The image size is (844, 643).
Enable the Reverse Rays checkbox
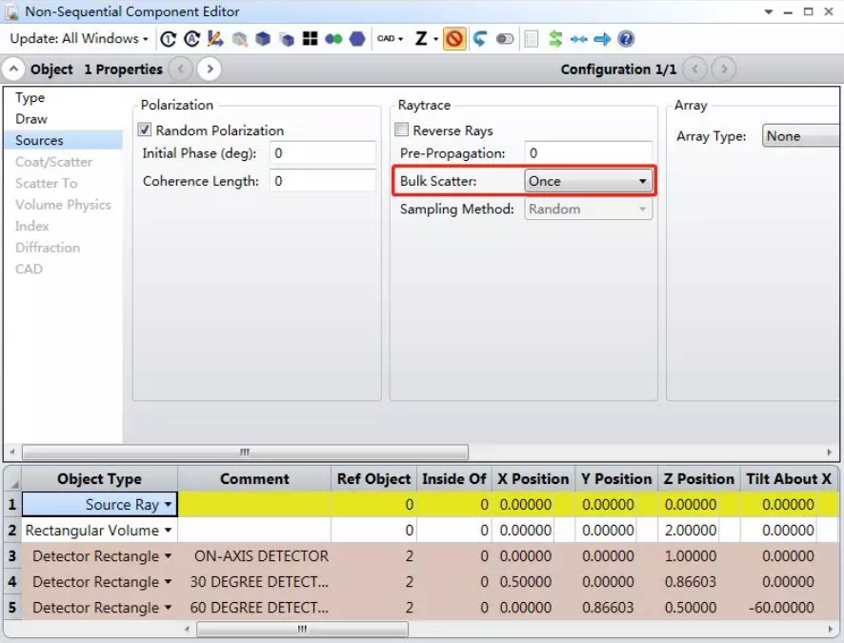click(402, 131)
